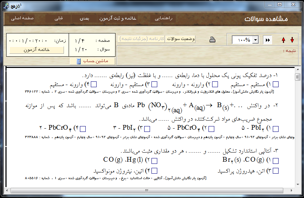The height and width of the screenshot is (198, 304).
Task: Click the vertical scrollbar thumb
Action: (298, 77)
